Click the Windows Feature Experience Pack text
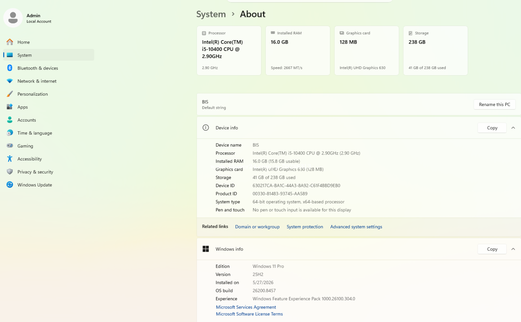 [304, 299]
